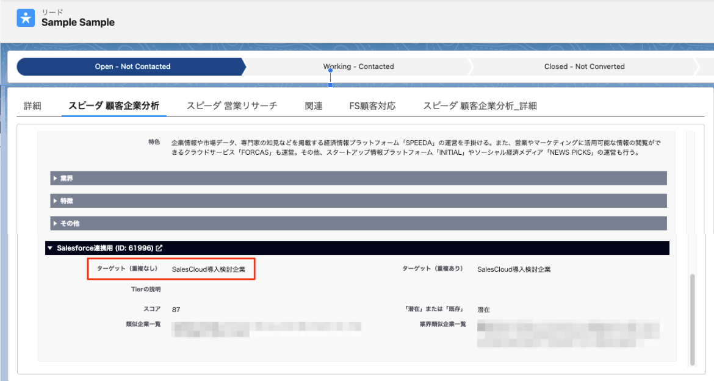Open the スピーダ 顧客企業分析_詳細 tab
This screenshot has width=714, height=381.
click(x=480, y=105)
